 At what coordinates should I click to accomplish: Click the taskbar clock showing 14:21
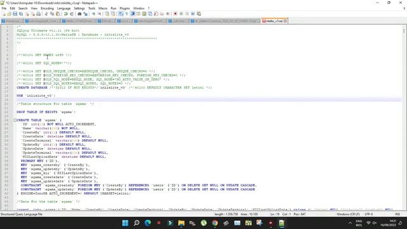(389, 223)
